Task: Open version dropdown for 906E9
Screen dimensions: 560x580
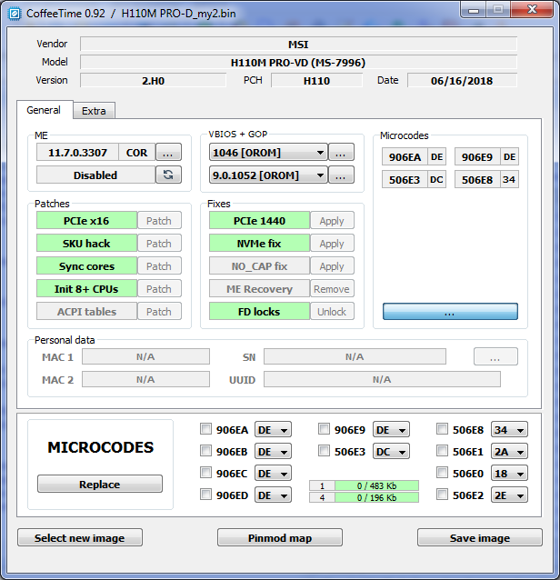Action: pyautogui.click(x=391, y=429)
